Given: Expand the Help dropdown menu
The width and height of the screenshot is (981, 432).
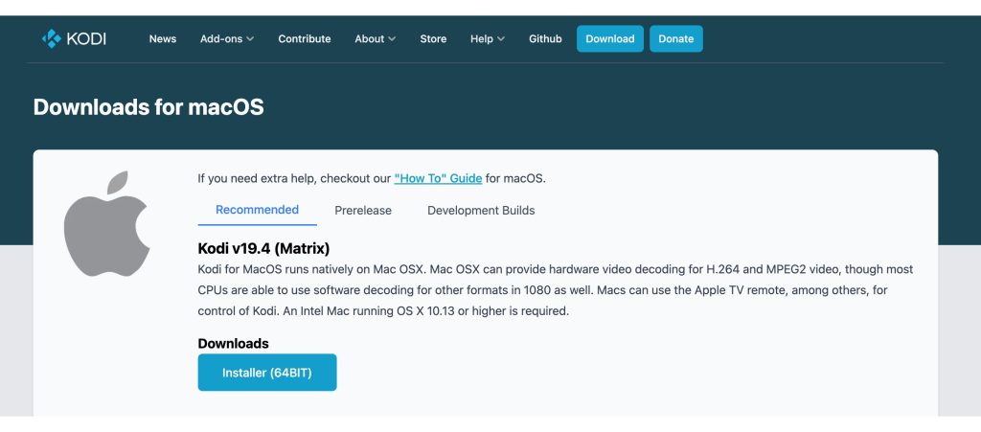Looking at the screenshot, I should 488,39.
